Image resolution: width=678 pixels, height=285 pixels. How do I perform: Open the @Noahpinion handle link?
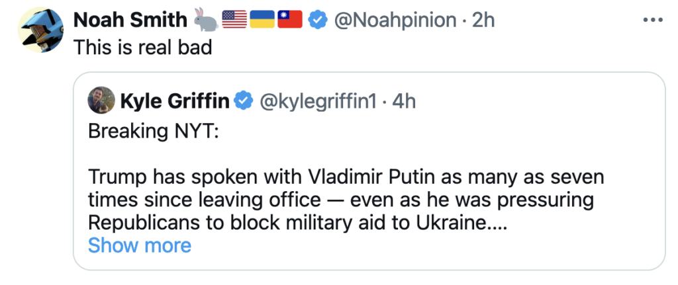point(395,20)
